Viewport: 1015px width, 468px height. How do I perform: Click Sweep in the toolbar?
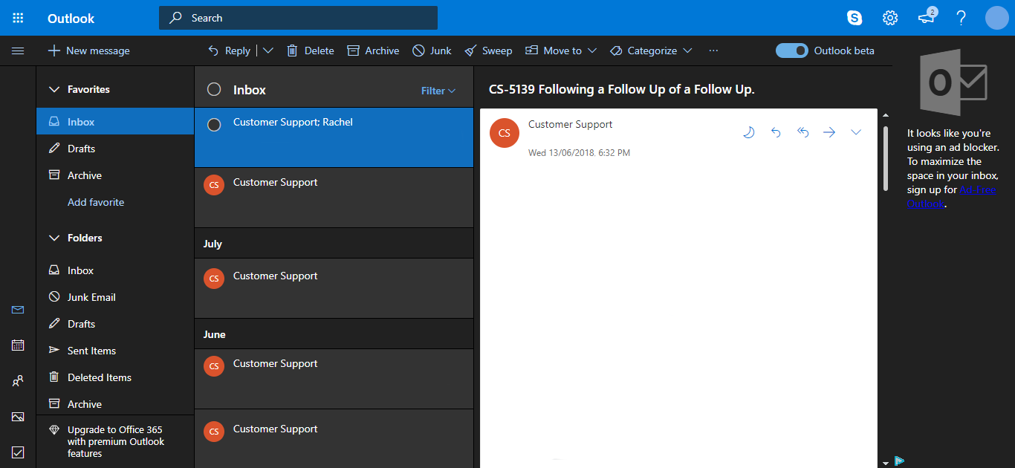[x=488, y=51]
